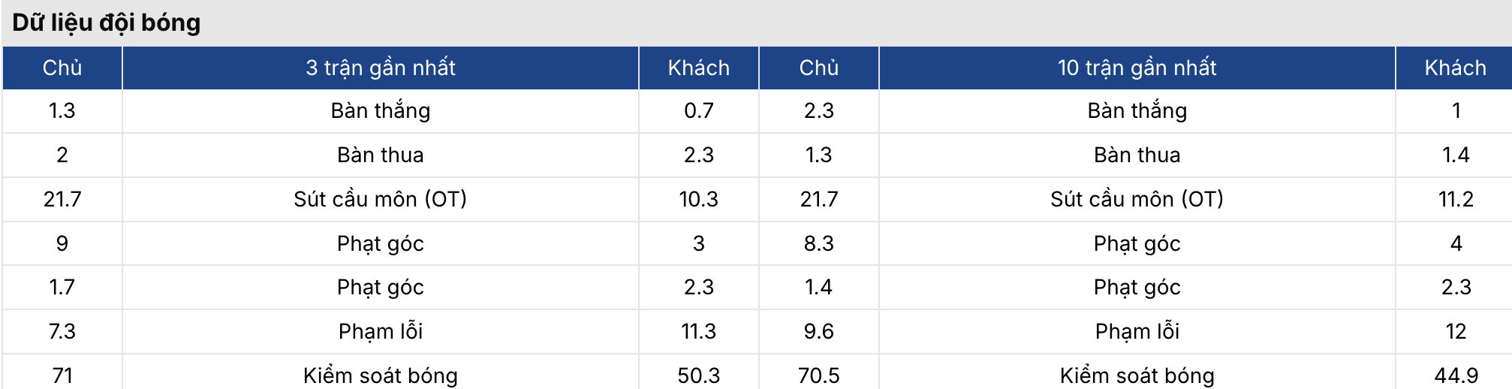Select 'Bàn thắng' row label in 3-match table

(381, 110)
